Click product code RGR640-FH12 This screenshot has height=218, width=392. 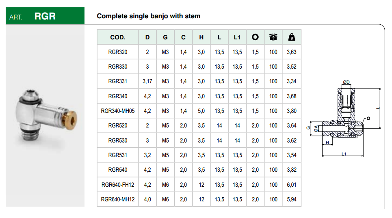click(118, 185)
